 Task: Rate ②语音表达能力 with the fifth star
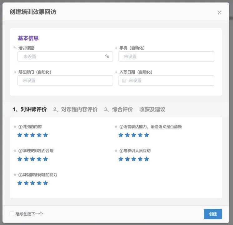(147, 135)
